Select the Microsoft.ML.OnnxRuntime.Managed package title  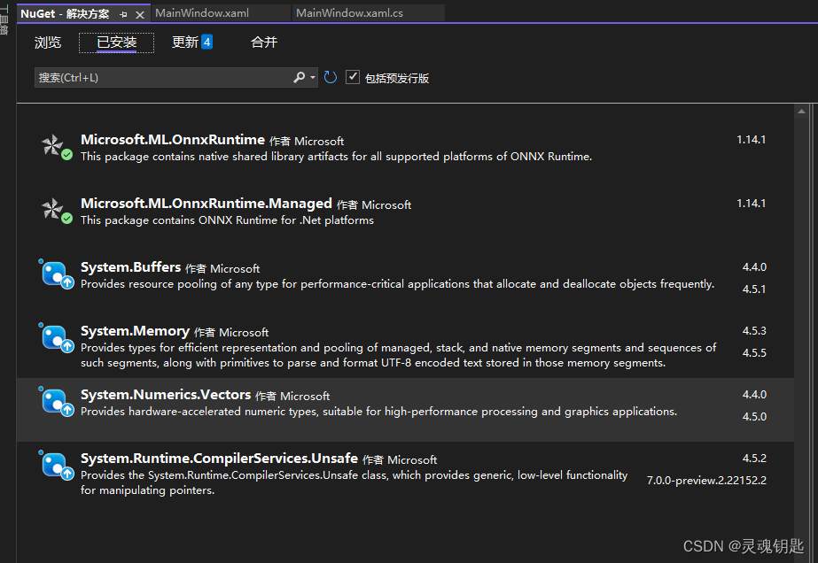pos(206,204)
